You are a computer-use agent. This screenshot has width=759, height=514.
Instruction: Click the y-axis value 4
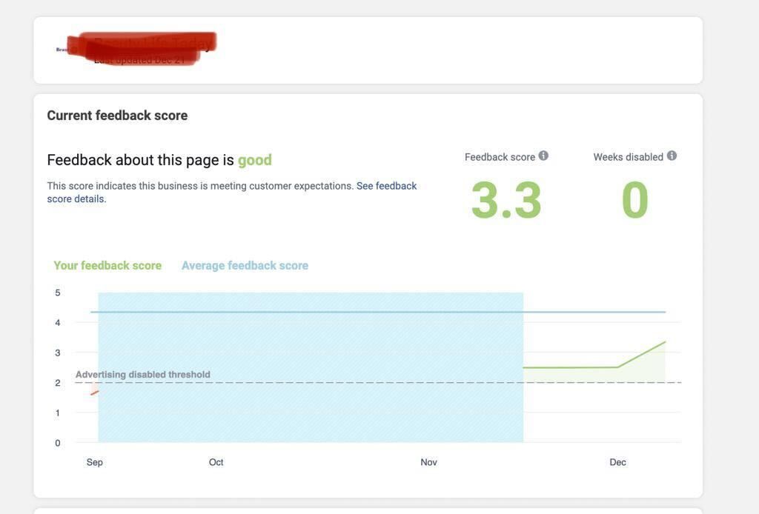coord(58,322)
